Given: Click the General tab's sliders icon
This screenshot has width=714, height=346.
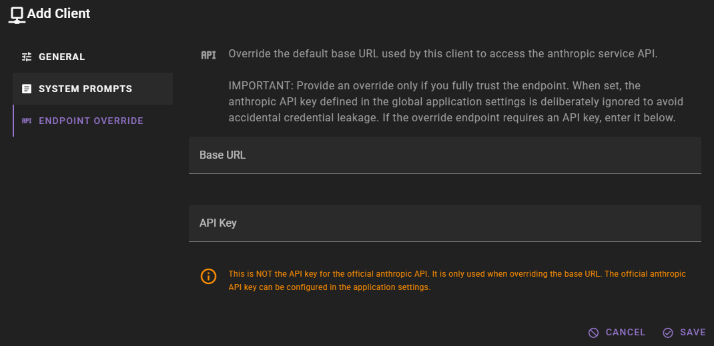Looking at the screenshot, I should 27,57.
